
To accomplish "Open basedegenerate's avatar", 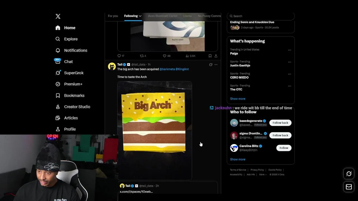I will click(x=234, y=123).
